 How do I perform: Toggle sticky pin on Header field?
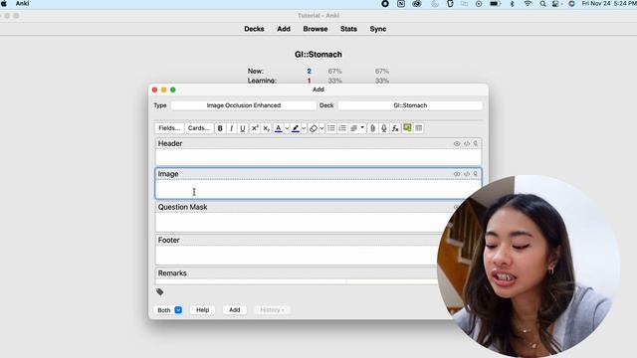(476, 143)
